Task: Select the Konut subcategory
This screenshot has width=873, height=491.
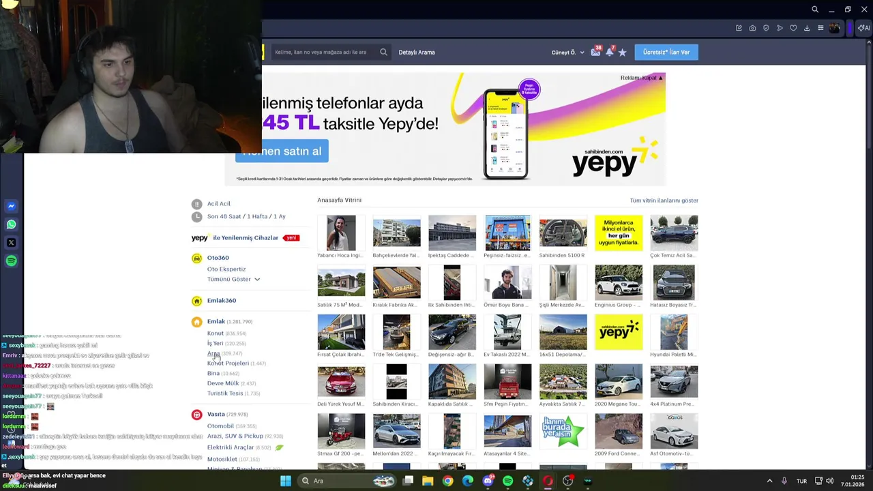Action: [x=216, y=333]
